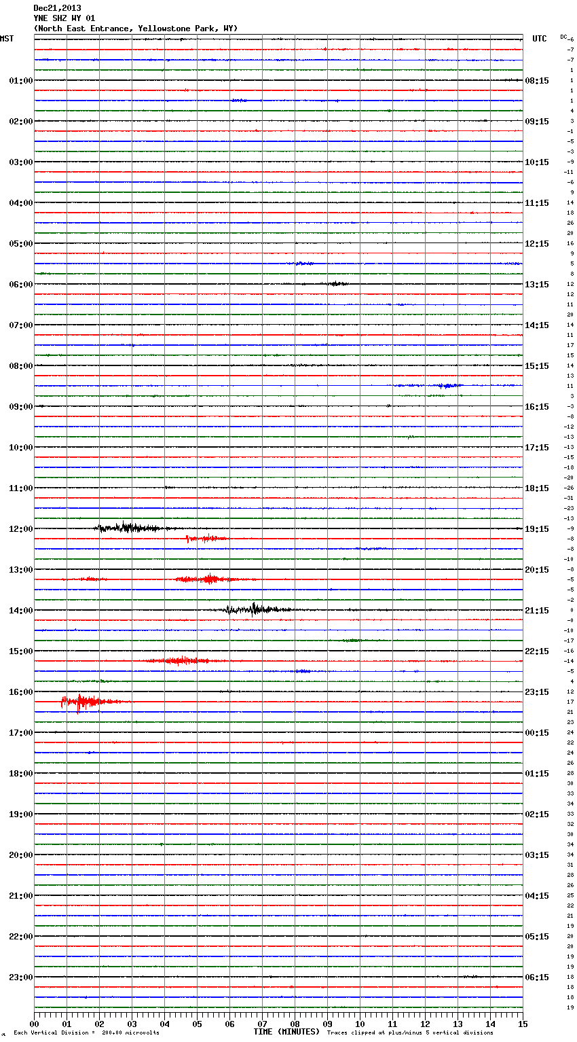Image resolution: width=577 pixels, height=1042 pixels.
Task: Select the 03:00 MST row label
Action: click(x=21, y=162)
